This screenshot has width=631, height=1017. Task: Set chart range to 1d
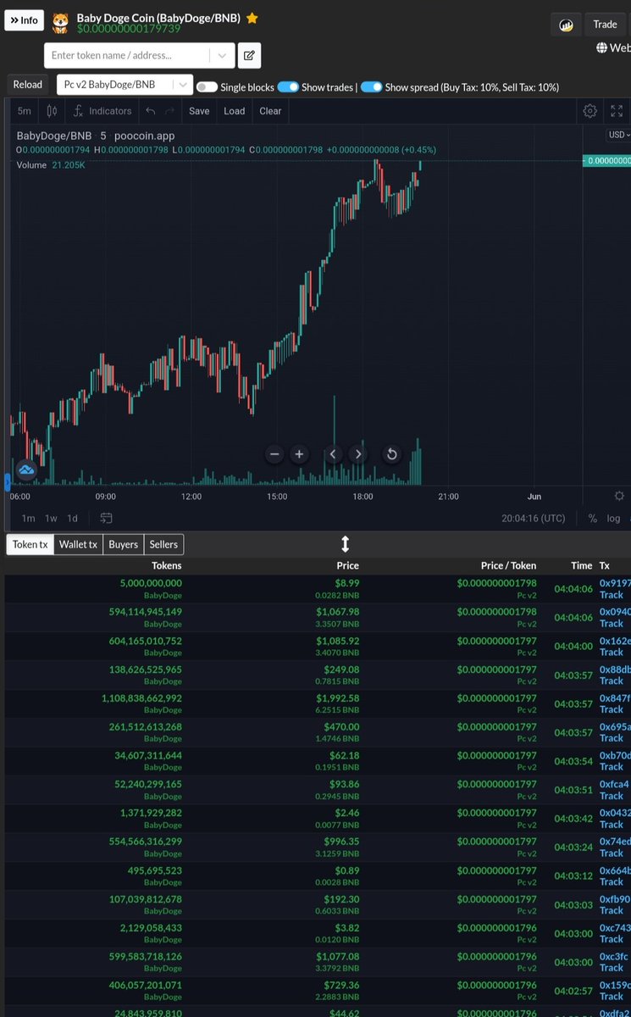(73, 518)
